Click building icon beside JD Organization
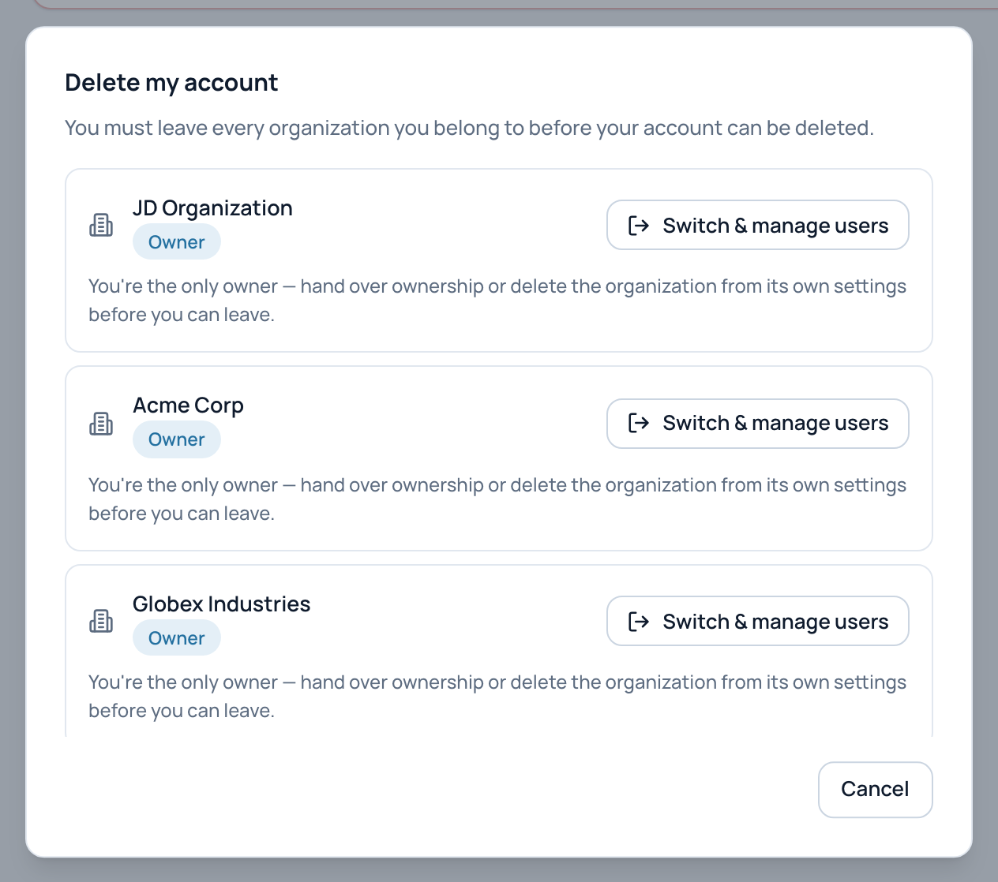Viewport: 998px width, 882px height. coord(101,226)
